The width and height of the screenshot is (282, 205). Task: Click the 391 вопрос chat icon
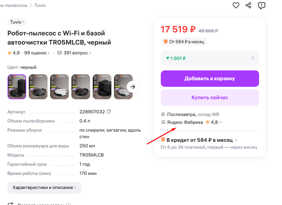(x=60, y=53)
